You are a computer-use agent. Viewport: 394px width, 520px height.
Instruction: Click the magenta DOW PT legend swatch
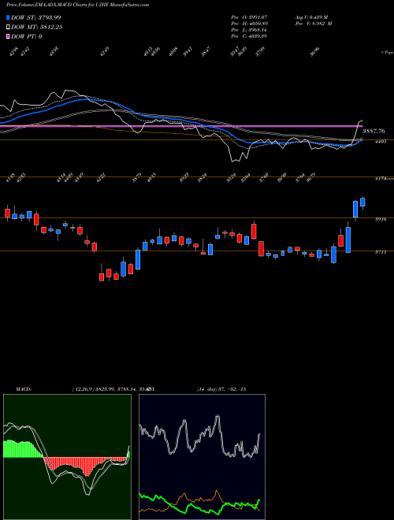8,36
